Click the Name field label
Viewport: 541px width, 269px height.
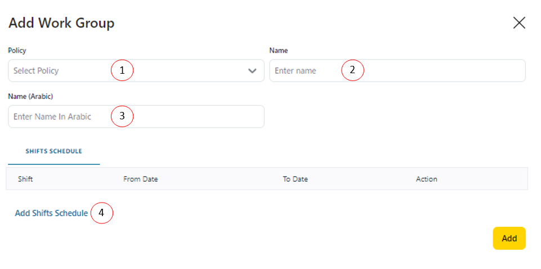(279, 51)
